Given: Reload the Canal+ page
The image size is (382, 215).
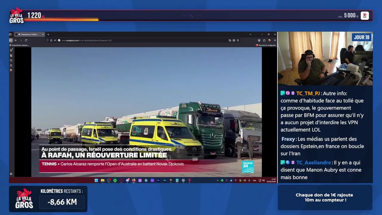Looking at the screenshot, I should (x=26, y=40).
